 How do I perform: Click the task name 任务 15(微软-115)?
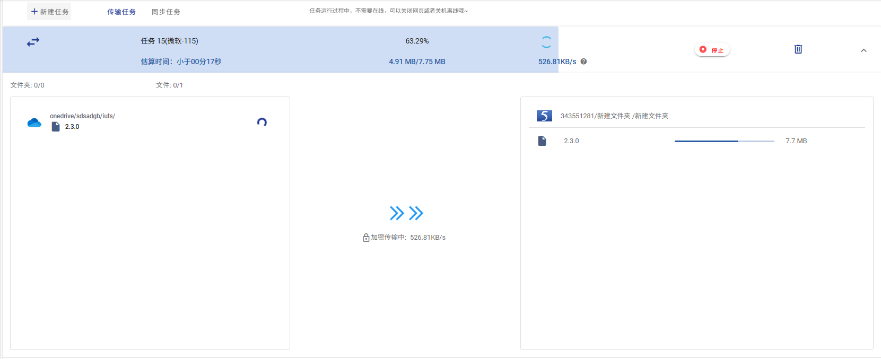click(169, 41)
